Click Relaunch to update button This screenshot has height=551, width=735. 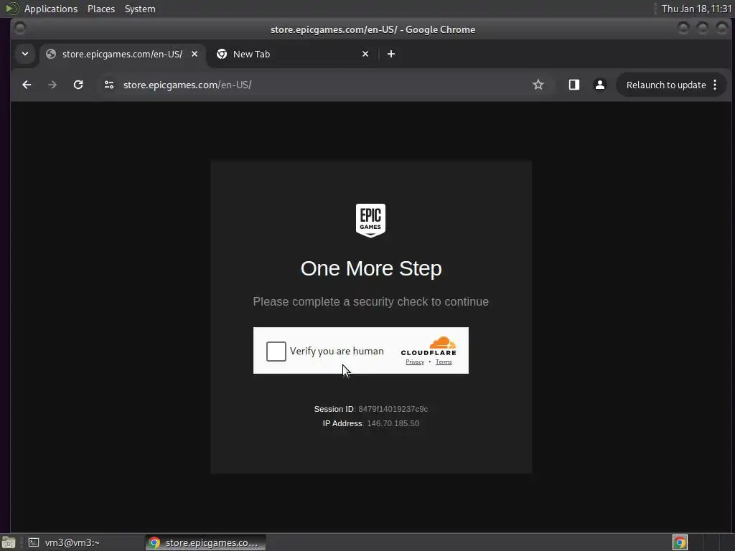[666, 85]
